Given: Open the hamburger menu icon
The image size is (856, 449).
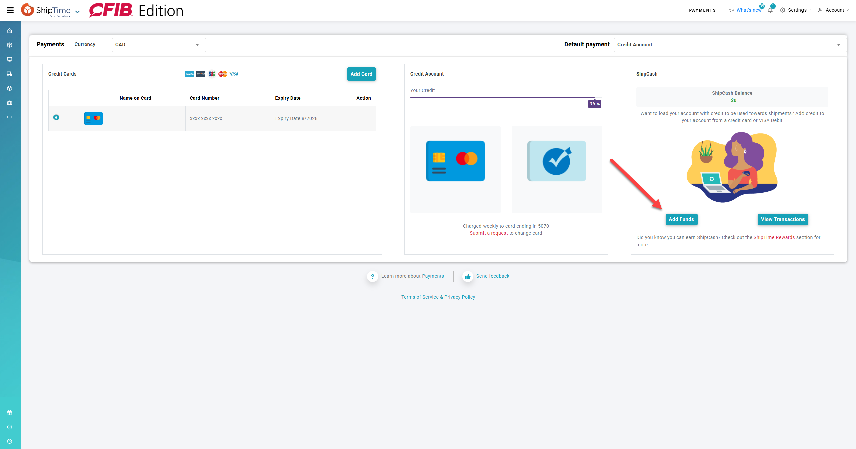Looking at the screenshot, I should click(10, 10).
